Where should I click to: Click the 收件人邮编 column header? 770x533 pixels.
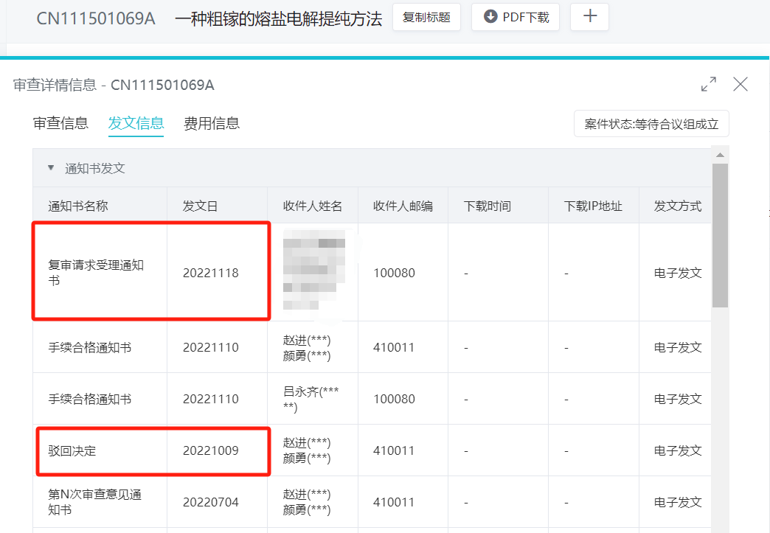click(x=403, y=206)
